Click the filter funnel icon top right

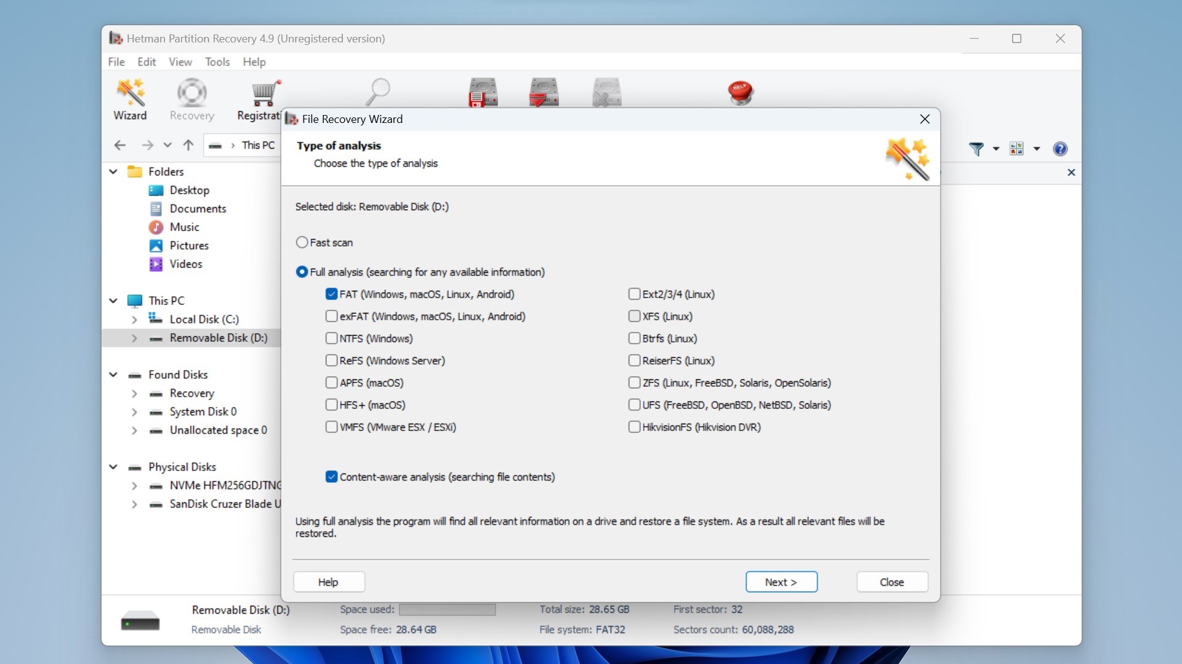coord(976,148)
